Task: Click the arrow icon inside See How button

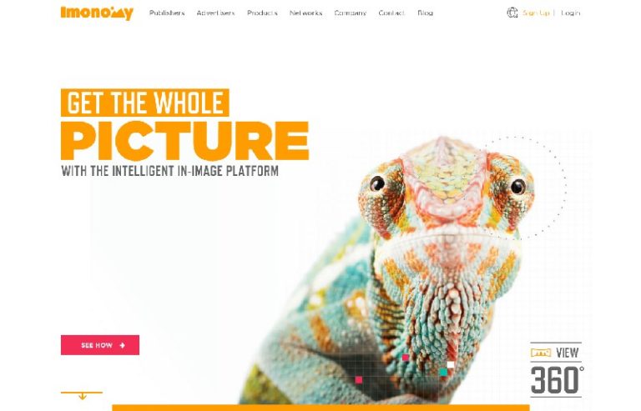Action: 122,345
